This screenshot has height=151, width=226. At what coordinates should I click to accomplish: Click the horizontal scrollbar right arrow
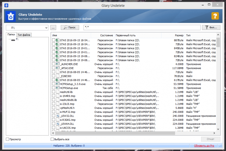[214, 133]
